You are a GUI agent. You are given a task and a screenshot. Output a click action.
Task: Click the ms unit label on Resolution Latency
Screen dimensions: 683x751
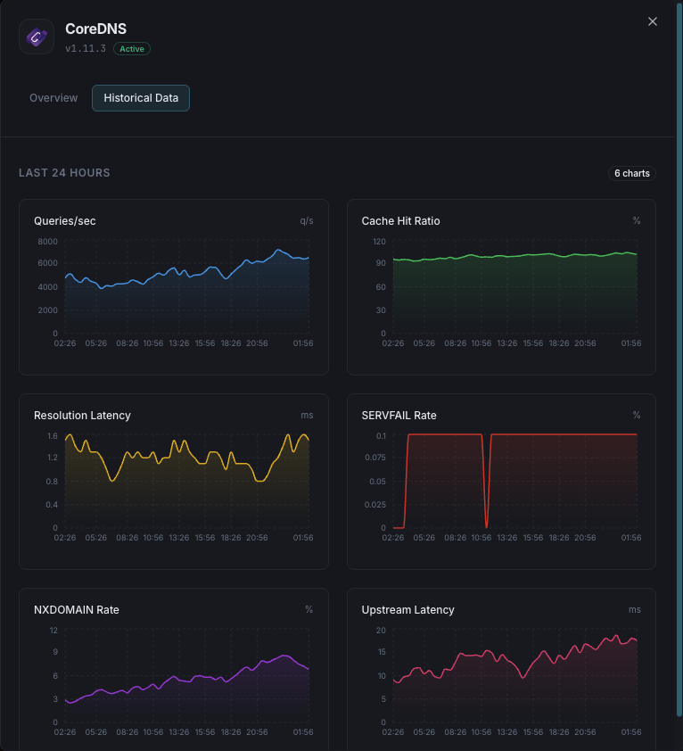tap(307, 415)
